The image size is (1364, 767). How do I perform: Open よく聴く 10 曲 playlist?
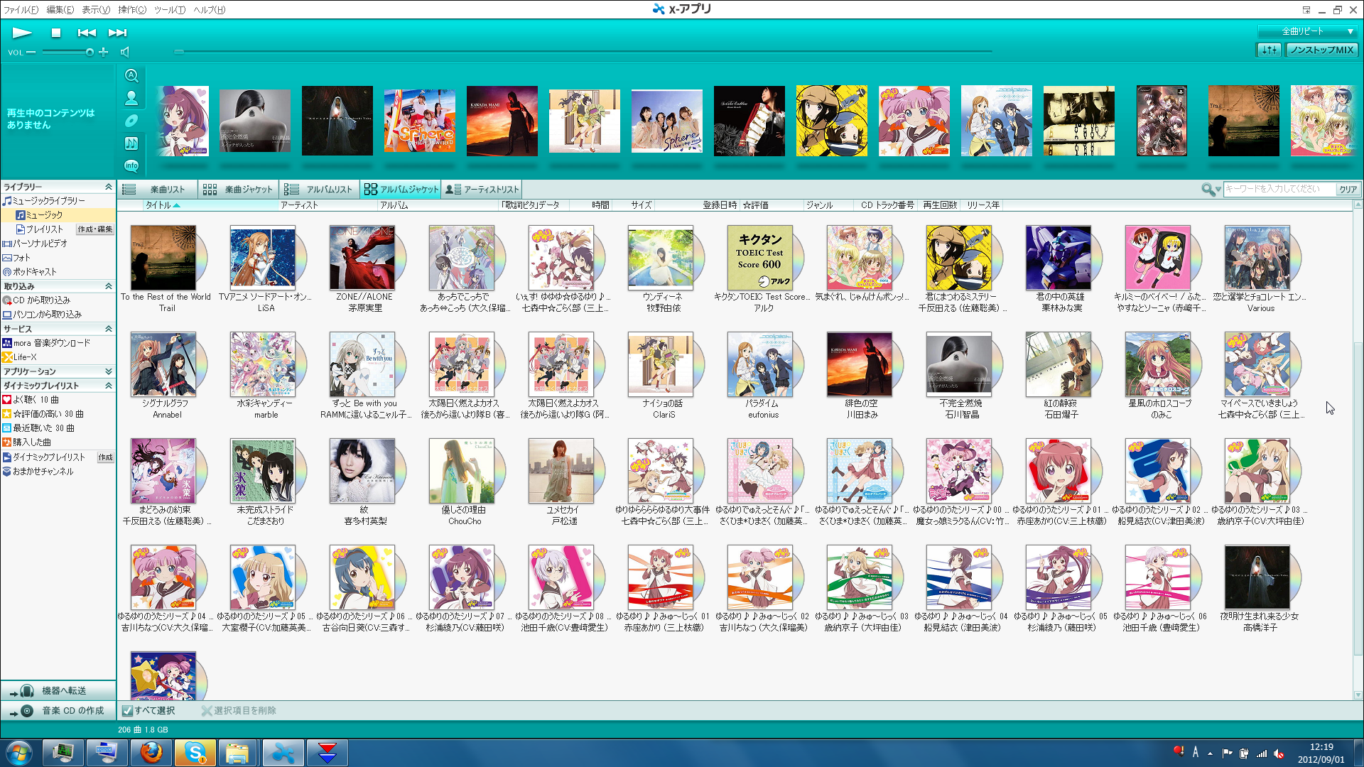[36, 400]
